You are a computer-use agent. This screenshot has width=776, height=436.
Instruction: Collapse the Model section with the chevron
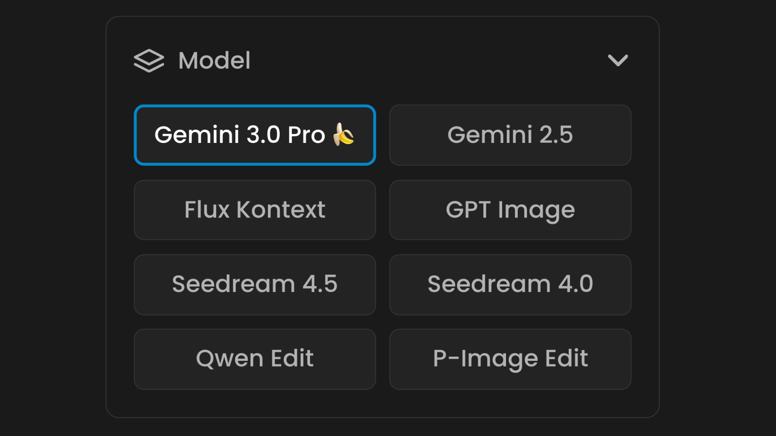click(x=618, y=61)
